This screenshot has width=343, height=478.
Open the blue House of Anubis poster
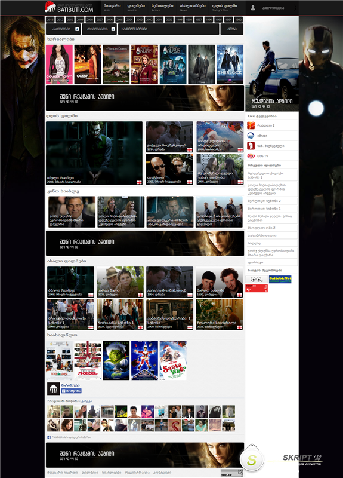173,65
